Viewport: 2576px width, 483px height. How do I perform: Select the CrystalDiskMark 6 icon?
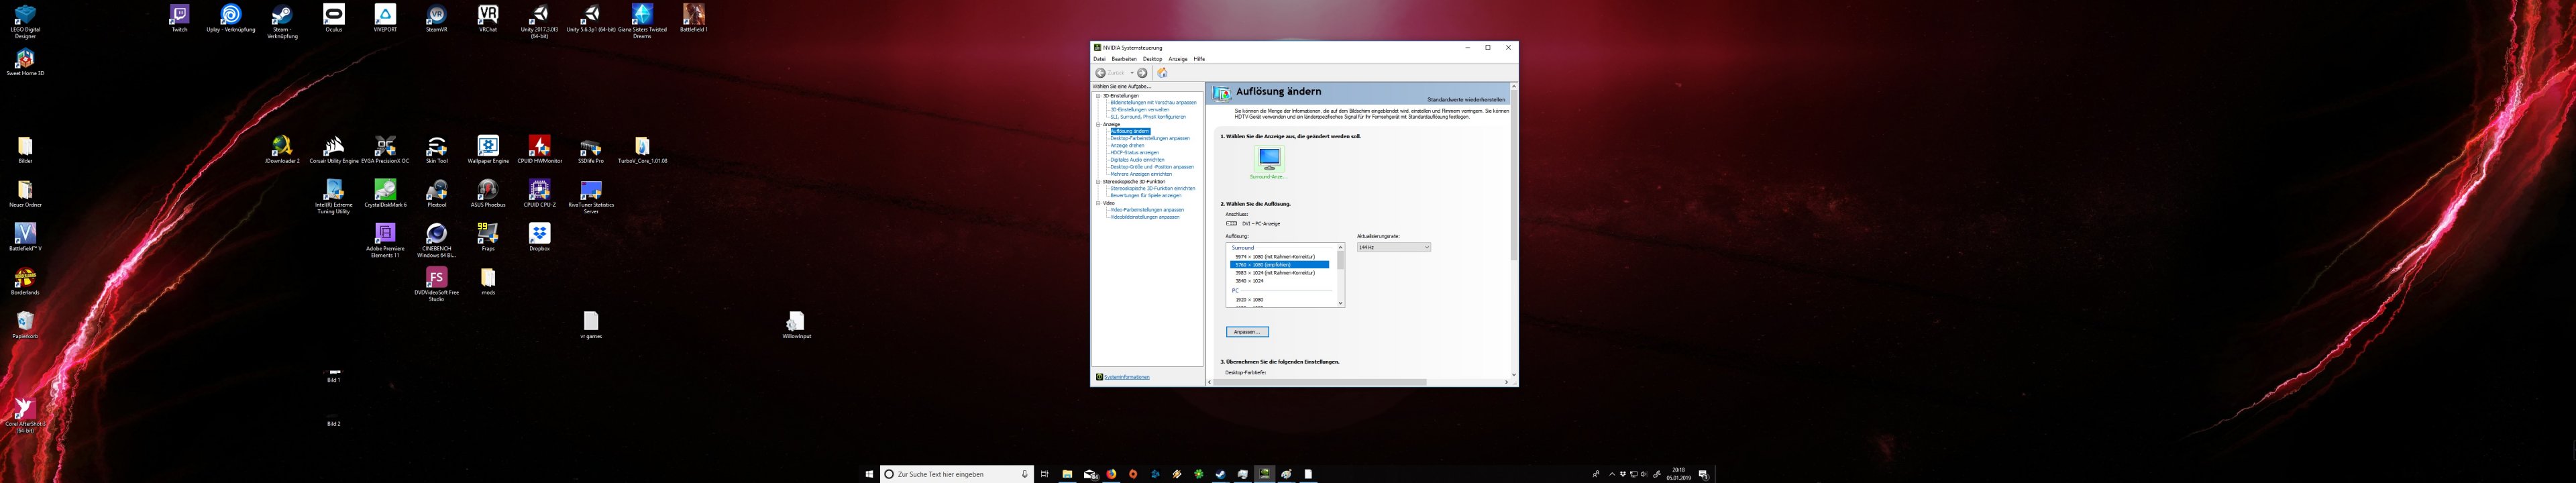(x=385, y=193)
